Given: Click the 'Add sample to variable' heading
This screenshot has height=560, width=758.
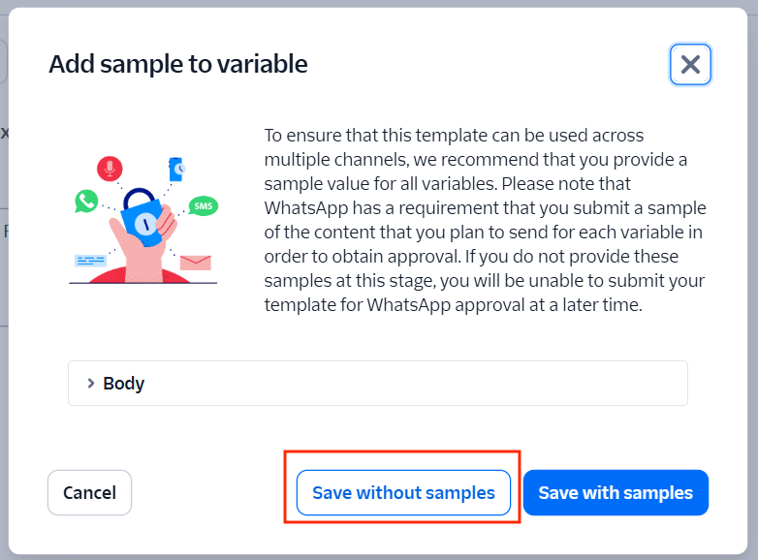Looking at the screenshot, I should (x=178, y=64).
